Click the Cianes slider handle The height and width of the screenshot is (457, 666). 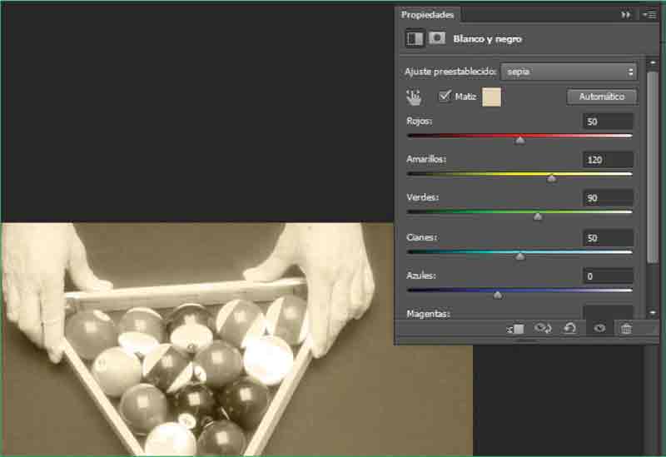click(520, 256)
